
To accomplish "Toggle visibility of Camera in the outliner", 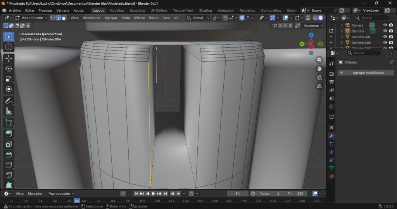I will 385,25.
